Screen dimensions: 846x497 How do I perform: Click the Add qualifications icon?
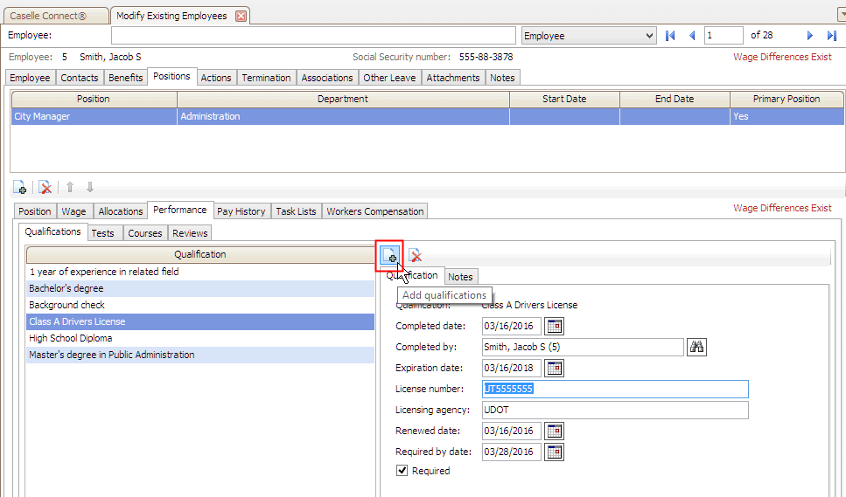(x=389, y=255)
